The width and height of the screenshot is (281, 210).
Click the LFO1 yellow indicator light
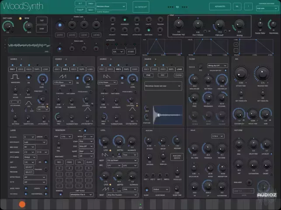[111, 150]
